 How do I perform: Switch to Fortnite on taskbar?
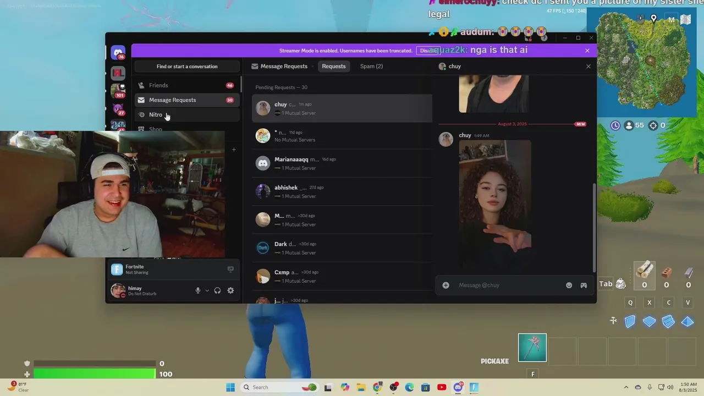coord(474,387)
